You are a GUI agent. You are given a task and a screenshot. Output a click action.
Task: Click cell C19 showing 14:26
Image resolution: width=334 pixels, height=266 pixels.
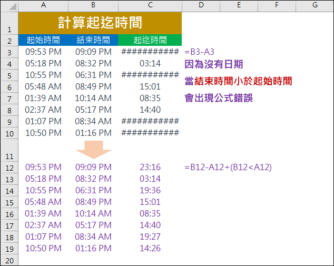point(150,248)
